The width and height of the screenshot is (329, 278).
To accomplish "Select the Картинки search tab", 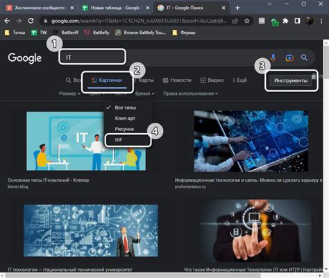I will coord(107,80).
